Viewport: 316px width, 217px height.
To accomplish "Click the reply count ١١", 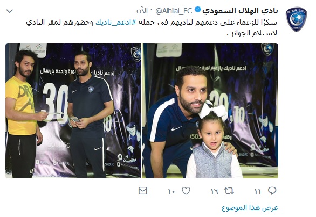I will coord(258,192).
